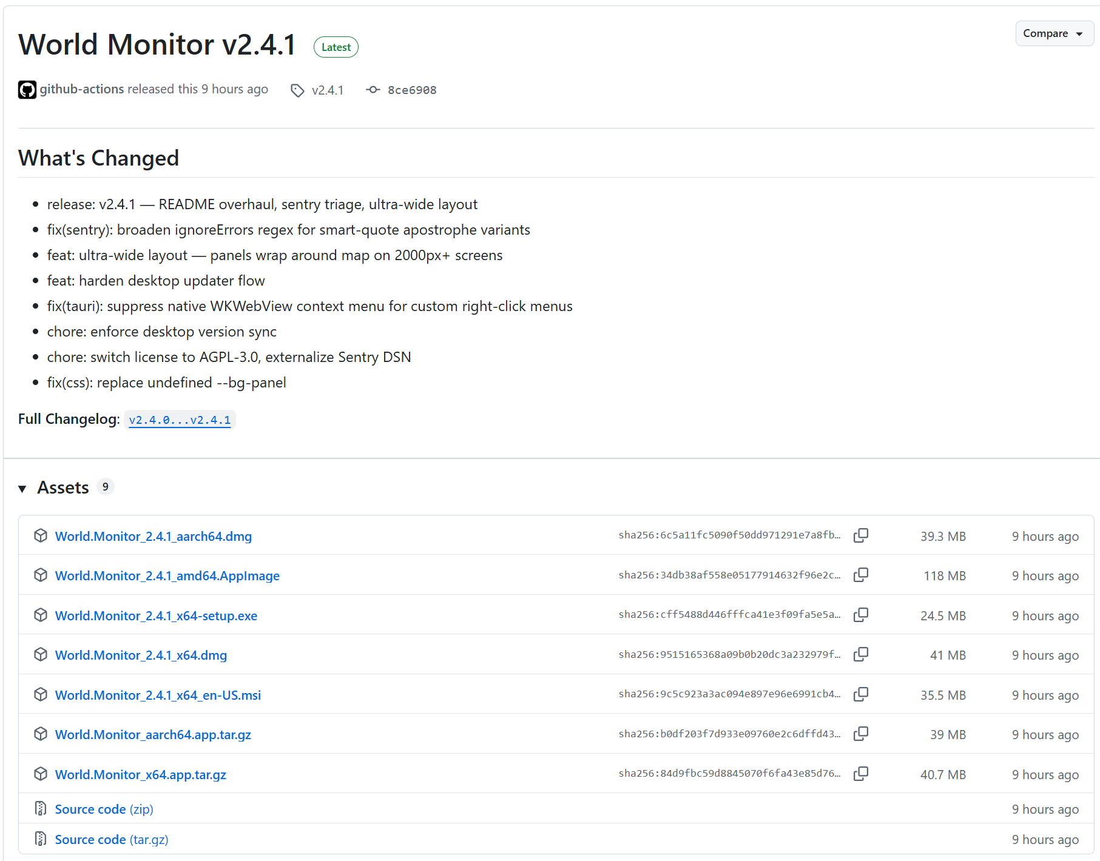
Task: Copy SHA256 hash for x64.dmg asset
Action: [x=860, y=654]
